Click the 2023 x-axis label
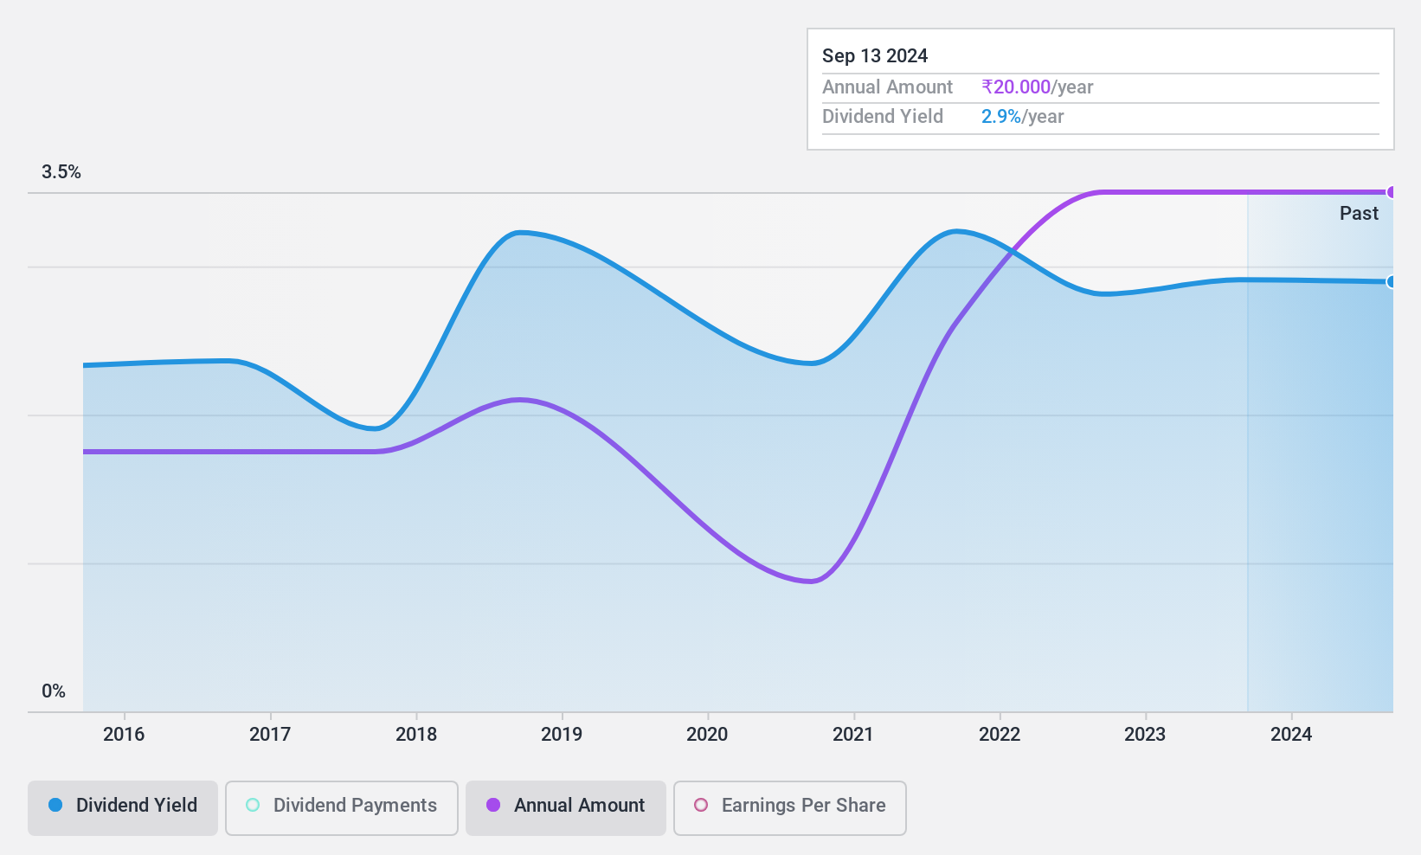The width and height of the screenshot is (1421, 855). pyautogui.click(x=1145, y=734)
